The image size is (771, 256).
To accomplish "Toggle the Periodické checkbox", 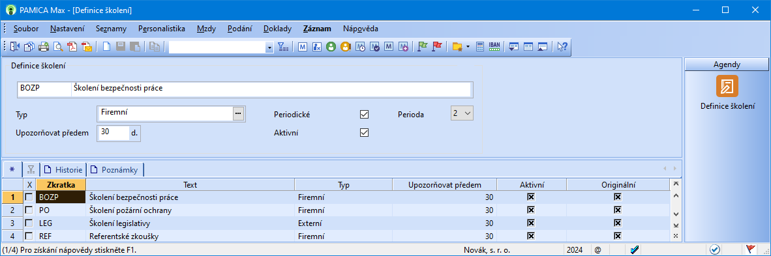I will click(365, 115).
